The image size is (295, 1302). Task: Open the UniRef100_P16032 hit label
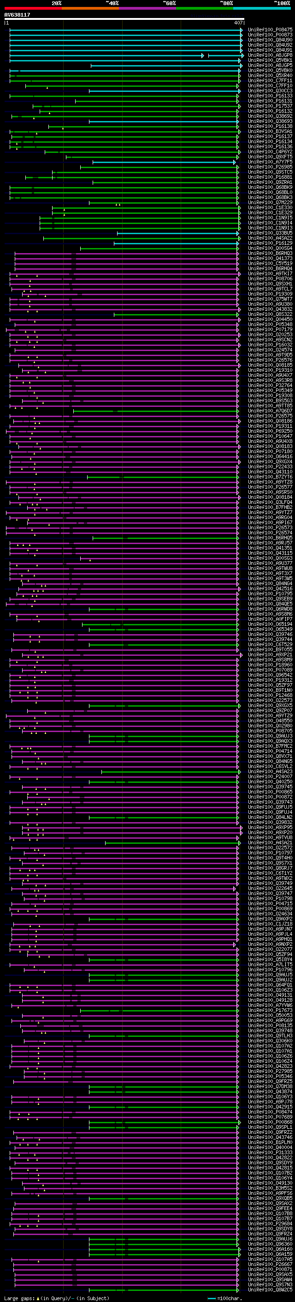click(x=270, y=345)
